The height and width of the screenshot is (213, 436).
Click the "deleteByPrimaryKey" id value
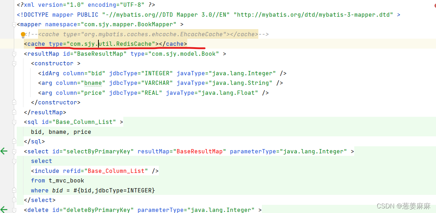click(x=98, y=210)
